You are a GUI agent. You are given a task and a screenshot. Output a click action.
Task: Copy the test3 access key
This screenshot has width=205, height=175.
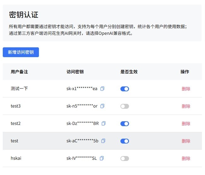(102, 106)
